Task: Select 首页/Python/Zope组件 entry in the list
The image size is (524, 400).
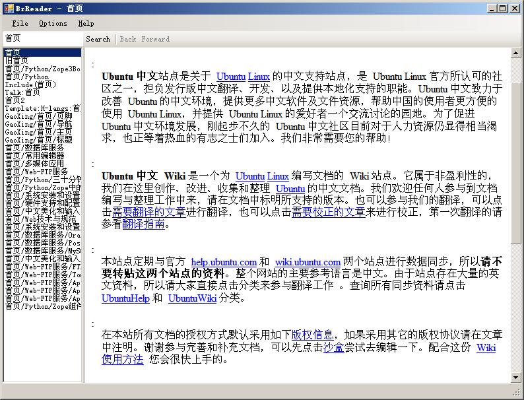Action: pos(42,306)
